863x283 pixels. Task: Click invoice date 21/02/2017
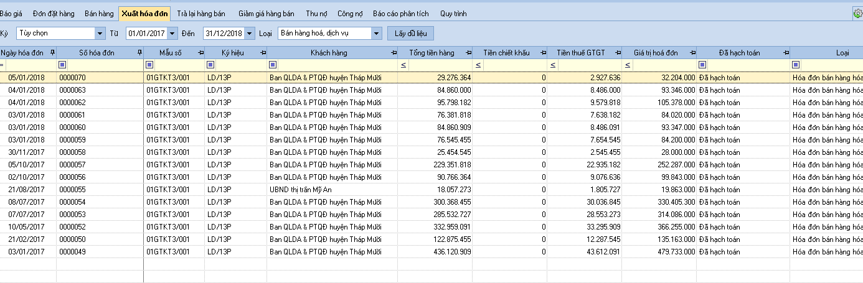pyautogui.click(x=26, y=239)
